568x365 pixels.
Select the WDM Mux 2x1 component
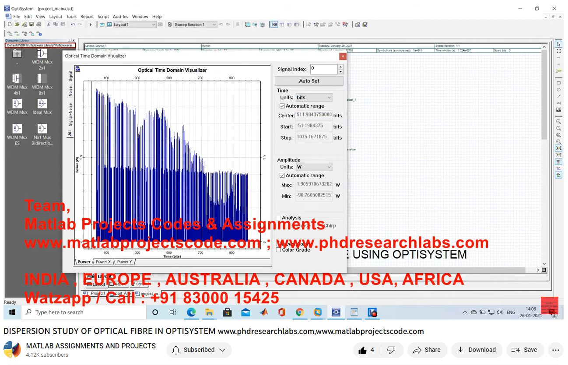[42, 59]
